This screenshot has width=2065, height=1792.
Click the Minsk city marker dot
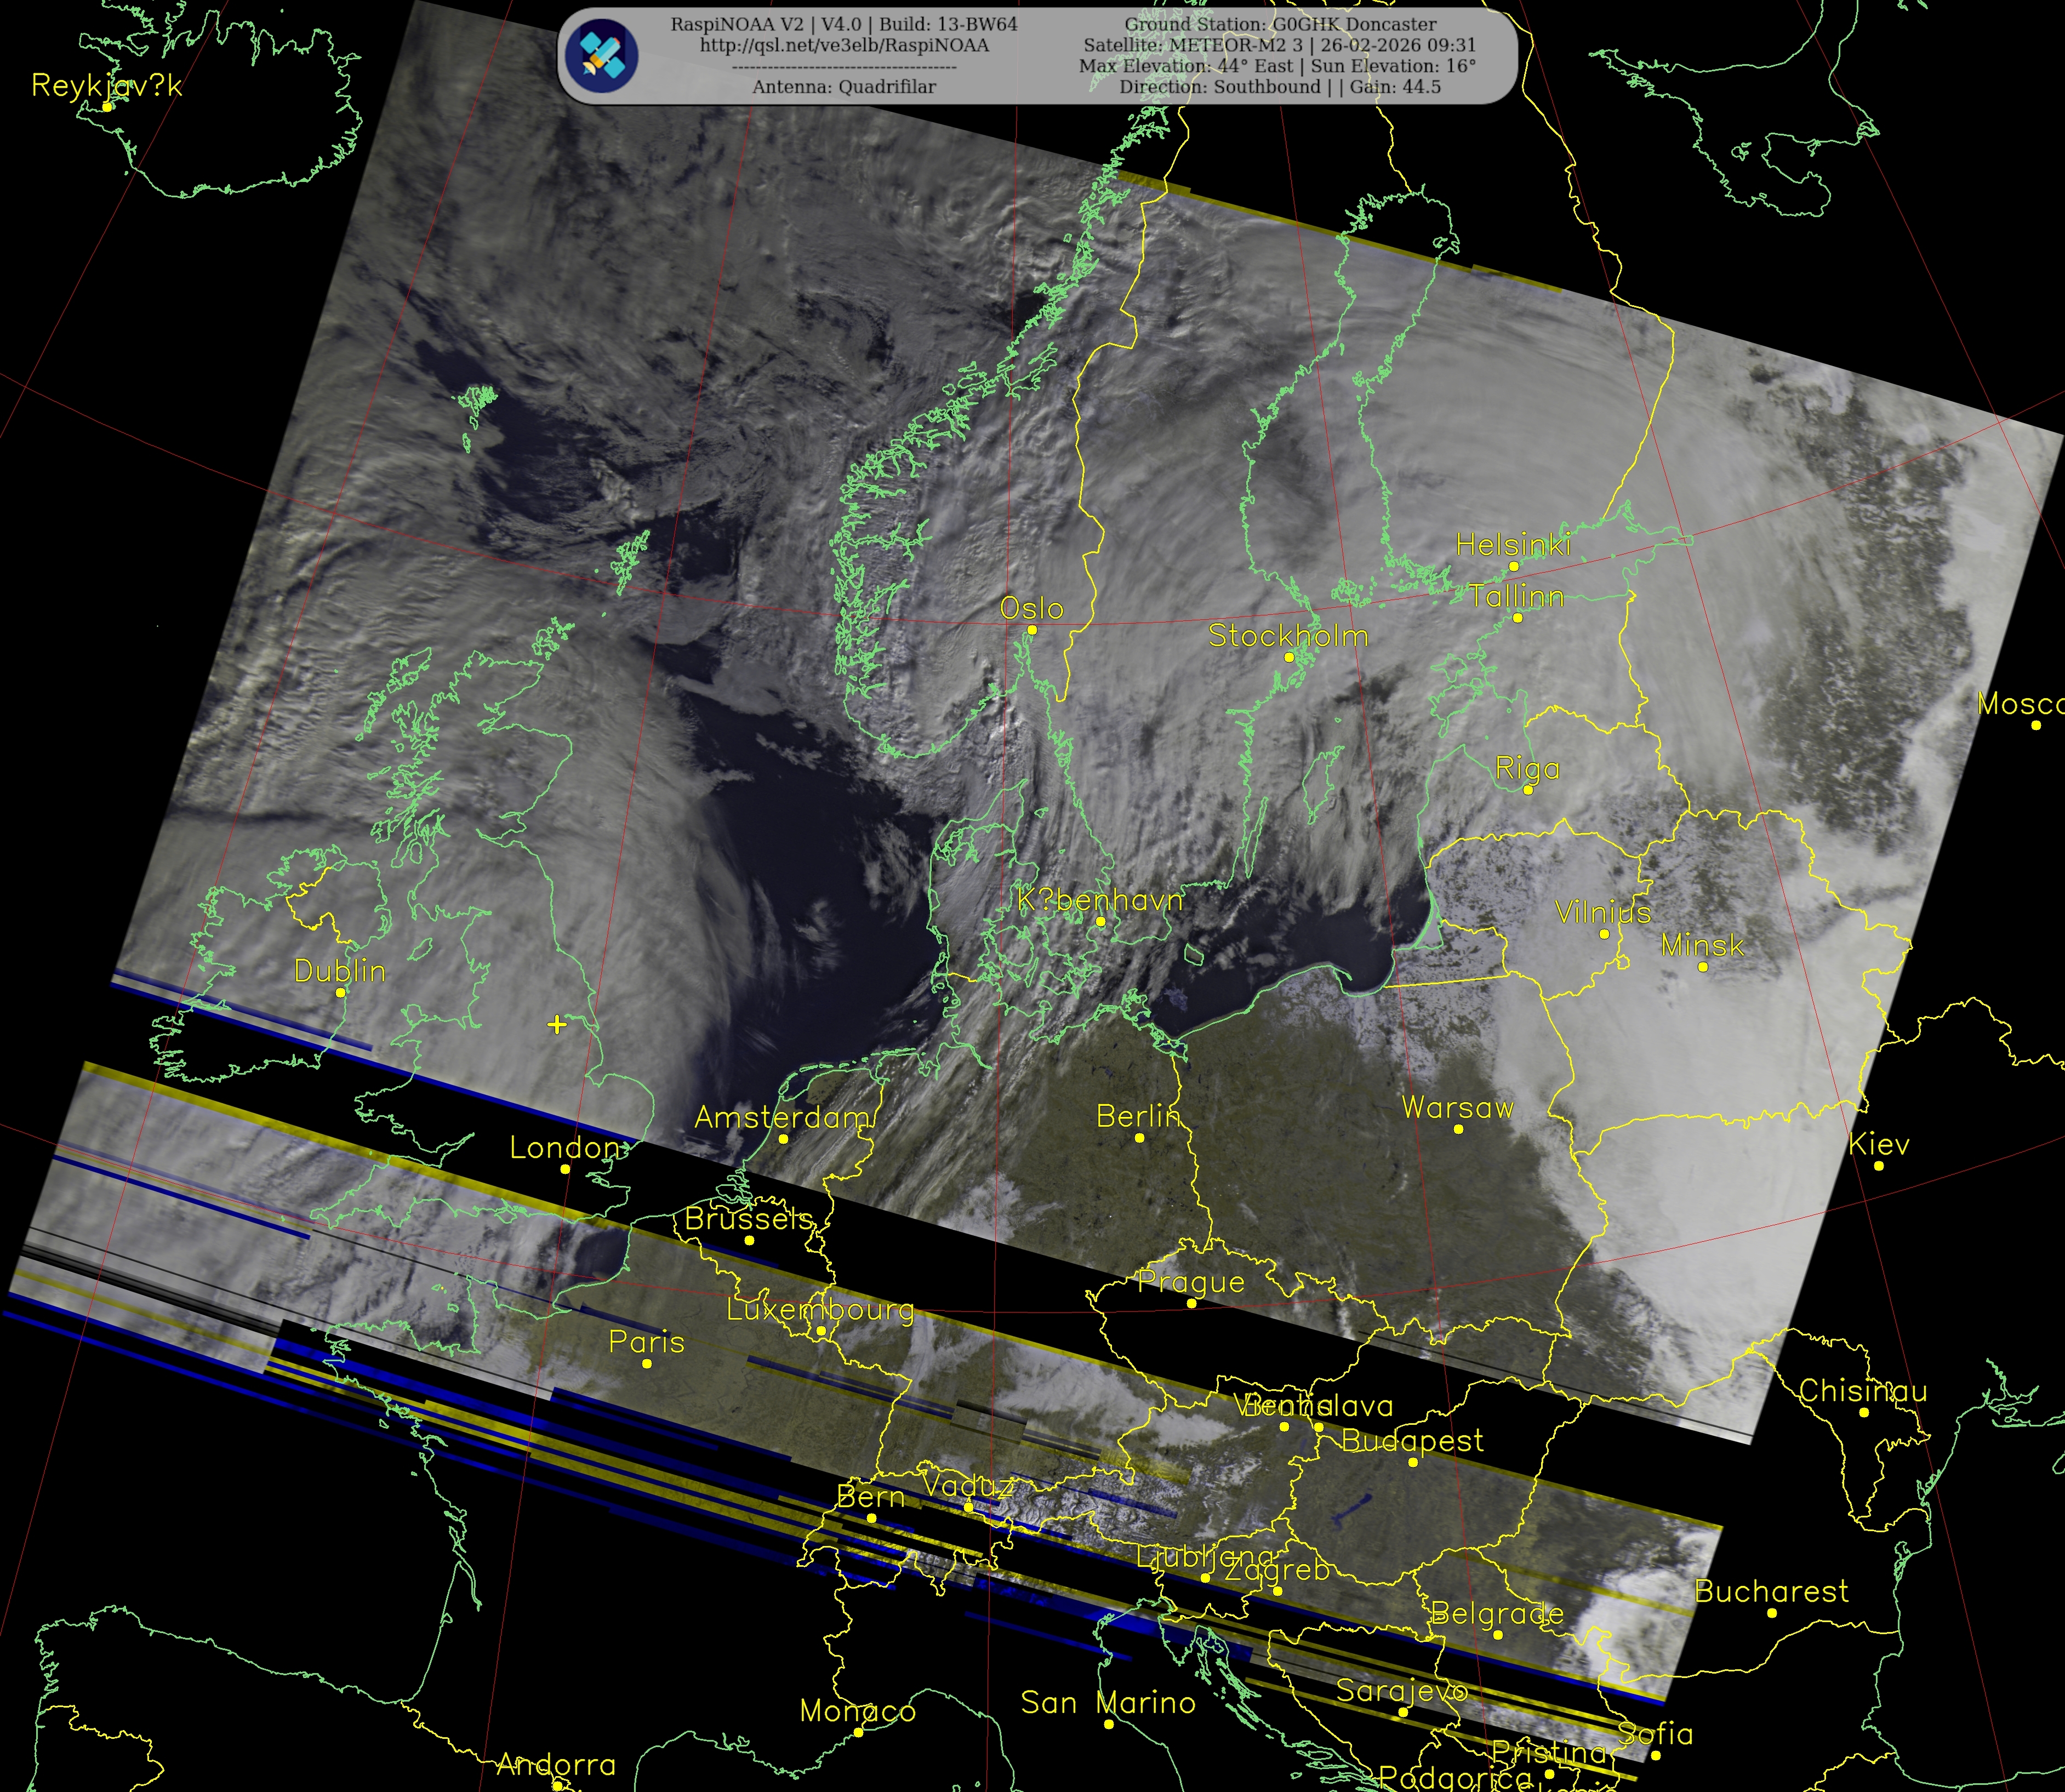[1703, 967]
